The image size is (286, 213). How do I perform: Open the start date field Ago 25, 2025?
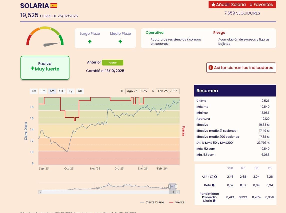[137, 91]
